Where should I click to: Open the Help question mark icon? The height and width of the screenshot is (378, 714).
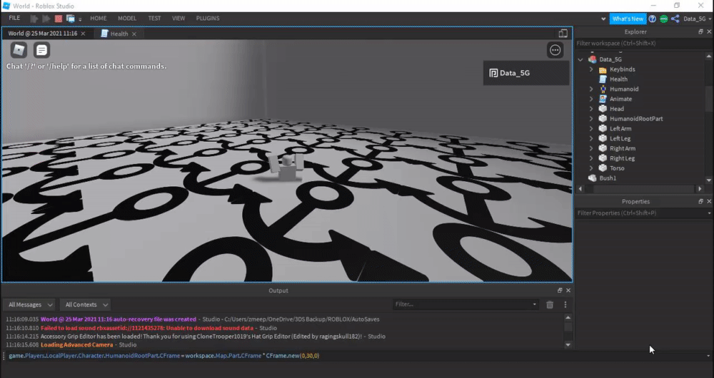pos(653,19)
